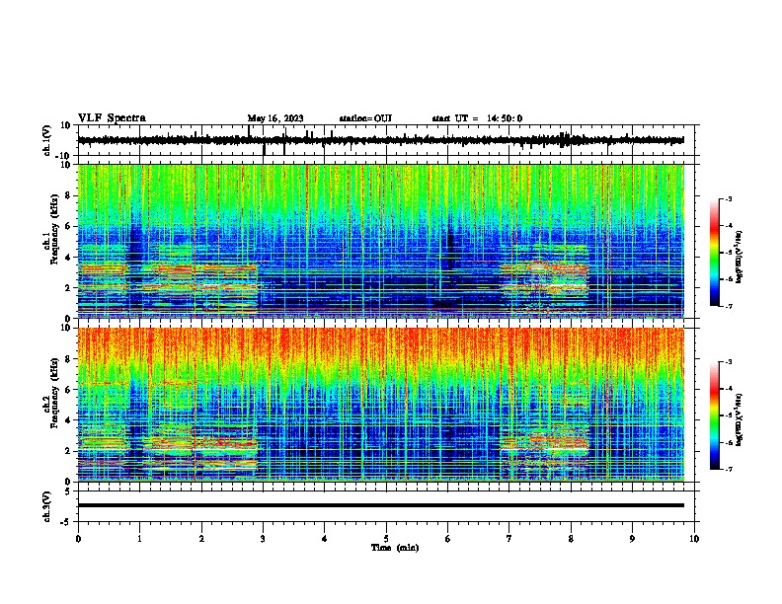Click the "-5" tick on ch.3(V) axis
Image resolution: width=782 pixels, height=604 pixels.
point(66,522)
